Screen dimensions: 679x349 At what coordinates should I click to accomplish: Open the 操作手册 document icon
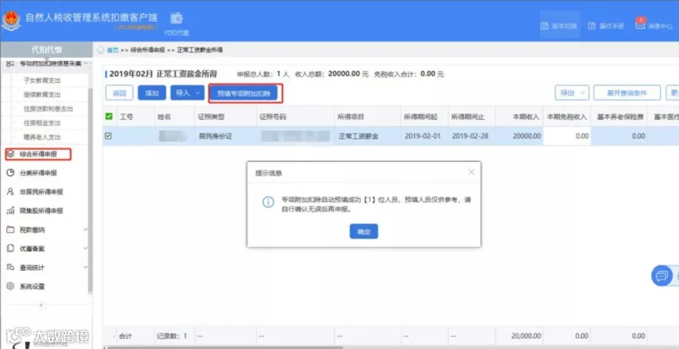592,26
